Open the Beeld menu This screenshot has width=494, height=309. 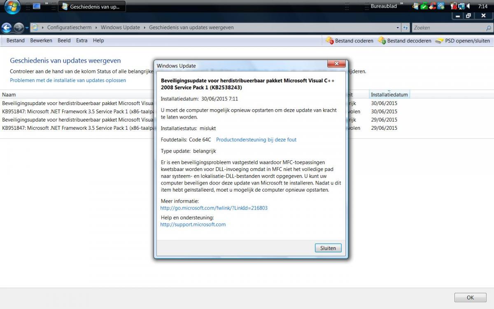64,40
